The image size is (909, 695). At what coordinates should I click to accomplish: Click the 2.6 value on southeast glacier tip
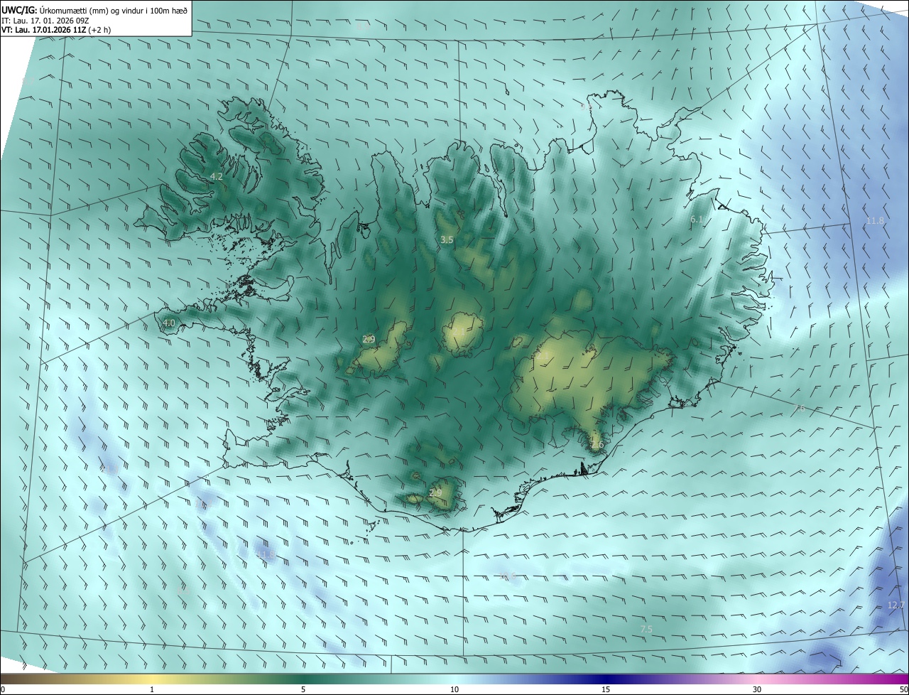click(597, 445)
